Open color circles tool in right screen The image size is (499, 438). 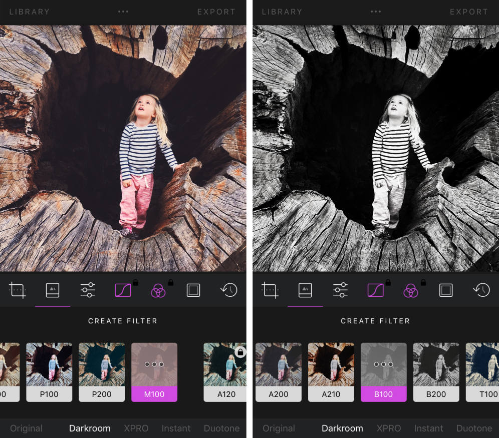pos(411,290)
